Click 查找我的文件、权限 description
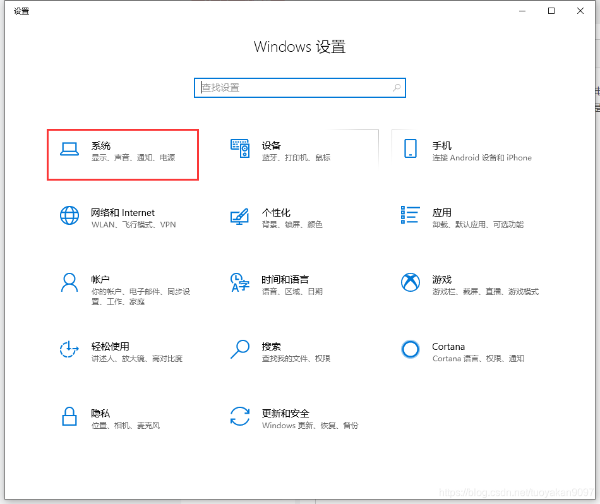The width and height of the screenshot is (600, 504). click(296, 359)
